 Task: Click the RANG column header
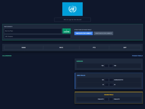(24, 48)
